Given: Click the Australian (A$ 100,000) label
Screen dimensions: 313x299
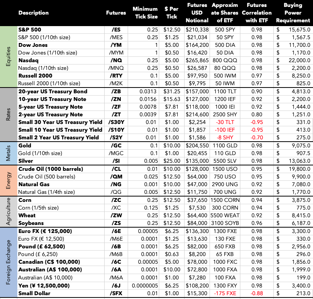Looking at the screenshot, I should pyautogui.click(x=50, y=269).
